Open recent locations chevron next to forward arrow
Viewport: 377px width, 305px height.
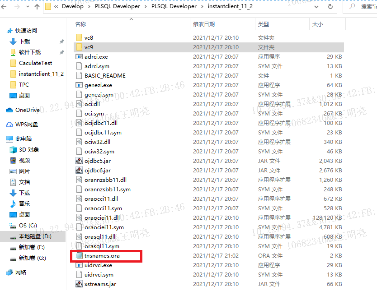pos(28,7)
